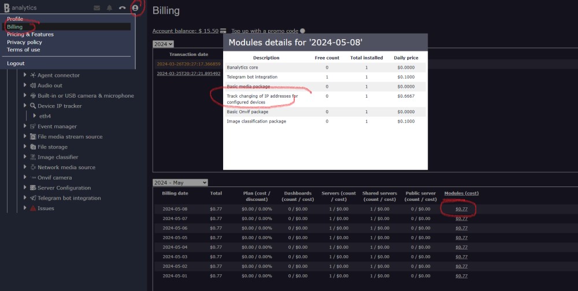The width and height of the screenshot is (578, 291).
Task: Open Profile from the account menu
Action: [x=15, y=19]
